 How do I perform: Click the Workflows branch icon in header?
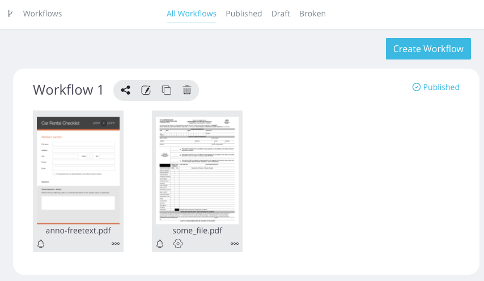pos(10,14)
